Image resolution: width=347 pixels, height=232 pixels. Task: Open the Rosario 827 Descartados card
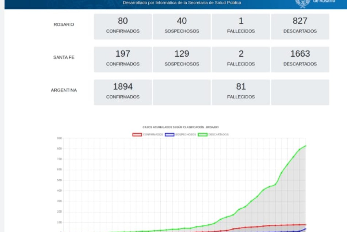pyautogui.click(x=300, y=26)
